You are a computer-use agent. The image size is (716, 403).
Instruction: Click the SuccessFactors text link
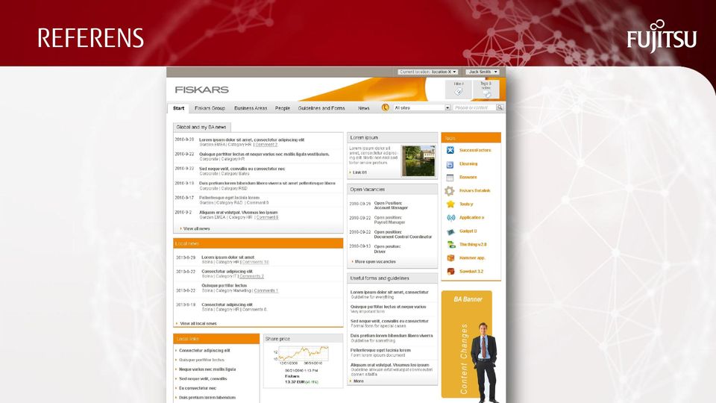point(475,150)
